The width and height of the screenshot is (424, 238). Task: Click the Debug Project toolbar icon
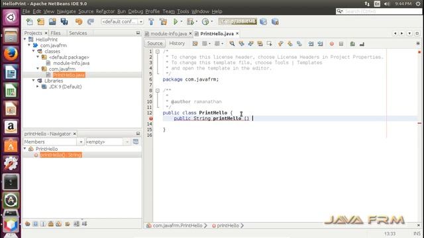[190, 22]
